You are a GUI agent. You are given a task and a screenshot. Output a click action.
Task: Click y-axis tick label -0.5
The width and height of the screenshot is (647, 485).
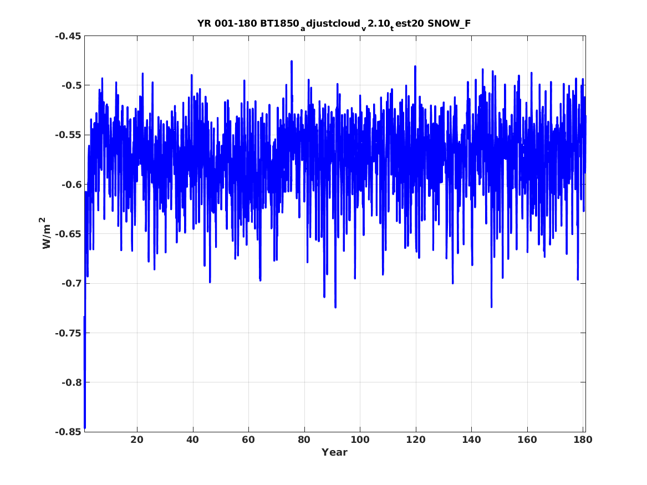tap(72, 85)
